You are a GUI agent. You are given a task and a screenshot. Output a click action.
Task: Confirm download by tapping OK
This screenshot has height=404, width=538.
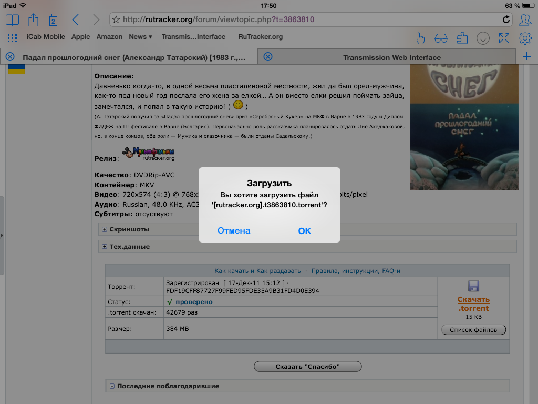305,231
